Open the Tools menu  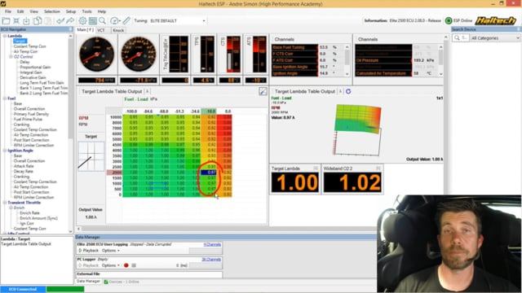coord(86,11)
